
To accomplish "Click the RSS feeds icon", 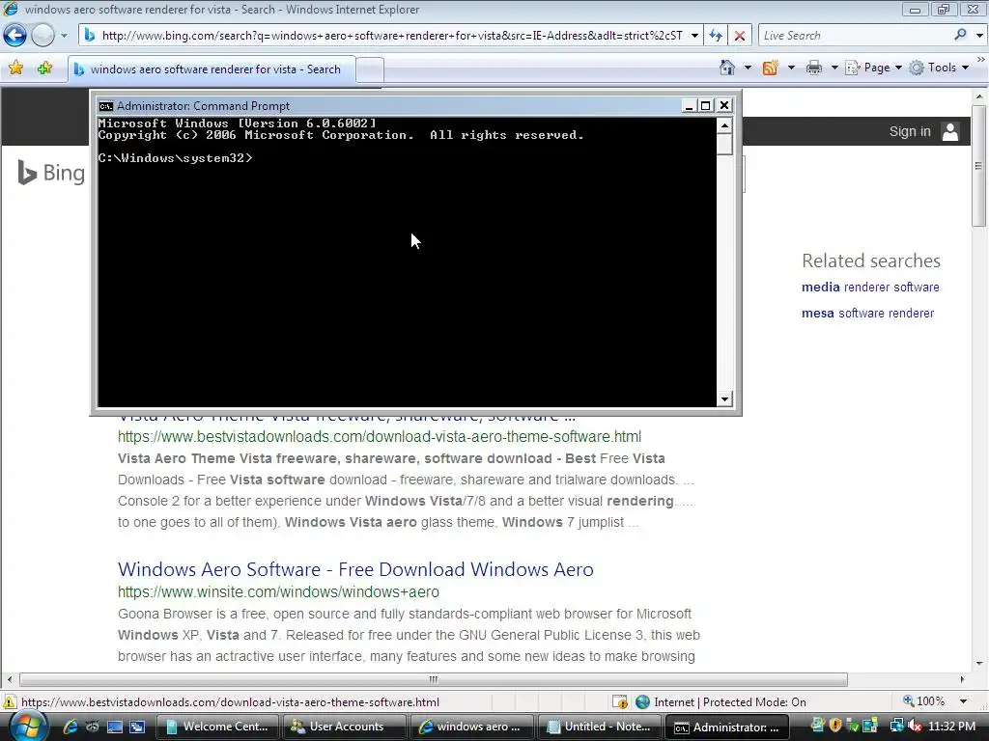I will 770,68.
